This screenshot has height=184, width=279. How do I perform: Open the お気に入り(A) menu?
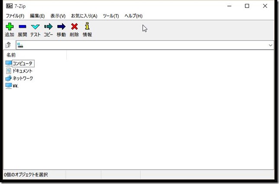click(84, 16)
